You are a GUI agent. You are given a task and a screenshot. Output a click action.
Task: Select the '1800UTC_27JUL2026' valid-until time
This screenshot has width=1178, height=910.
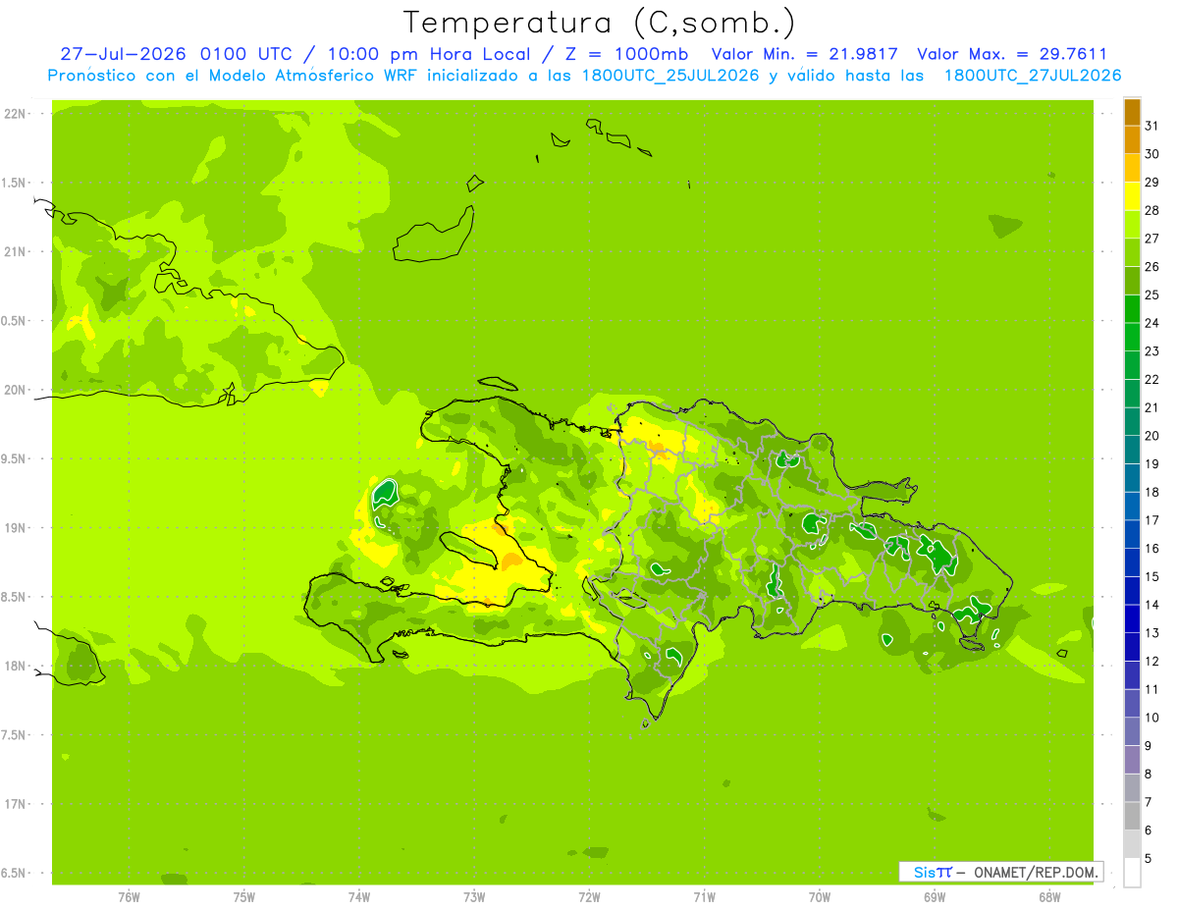[1032, 76]
